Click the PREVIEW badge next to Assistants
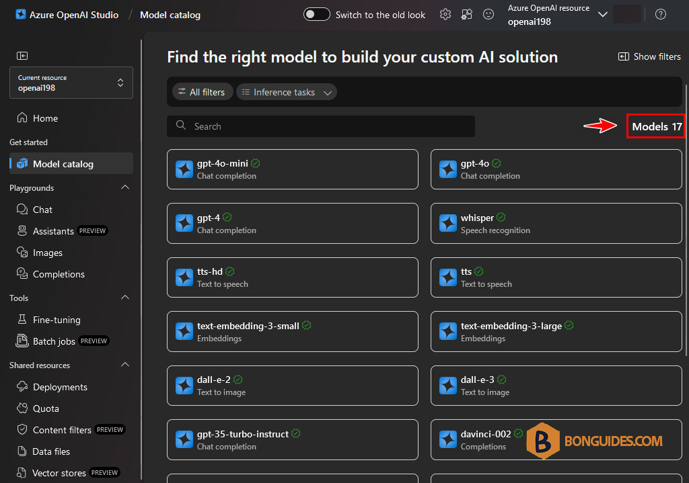This screenshot has height=483, width=689. (92, 231)
